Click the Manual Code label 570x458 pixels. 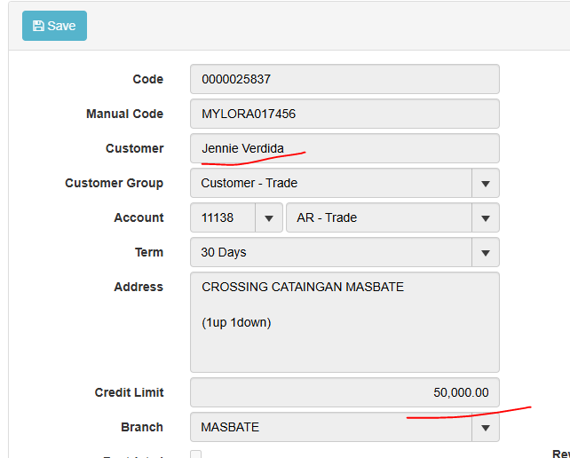pos(124,114)
